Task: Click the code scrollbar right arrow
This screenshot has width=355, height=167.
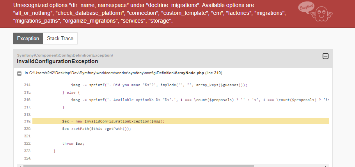Action: click(326, 166)
